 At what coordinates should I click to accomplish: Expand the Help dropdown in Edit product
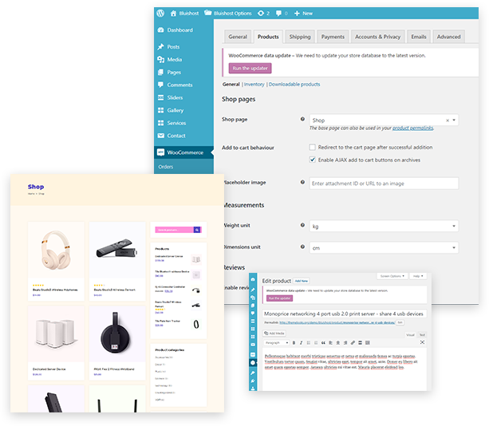pos(418,276)
